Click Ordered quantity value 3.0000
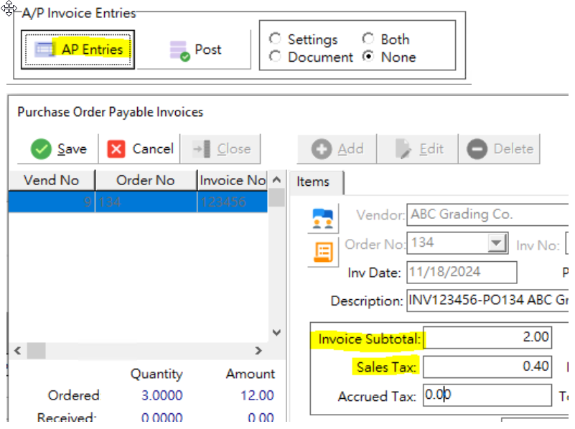The width and height of the screenshot is (575, 429). tap(162, 396)
